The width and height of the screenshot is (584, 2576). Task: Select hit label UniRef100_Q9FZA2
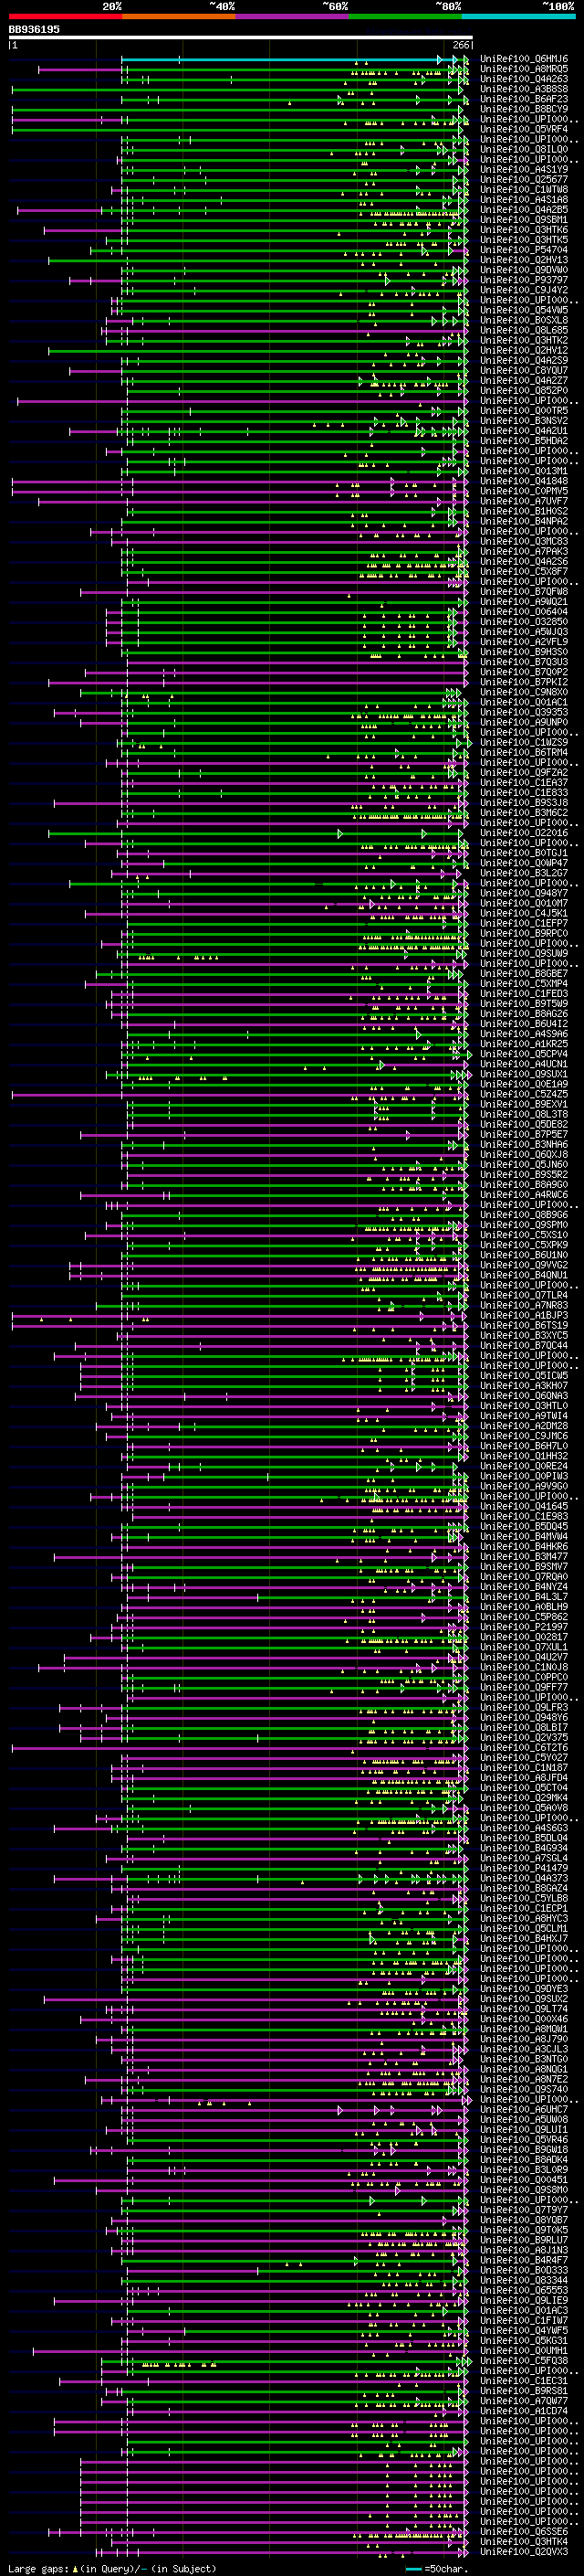coord(523,773)
